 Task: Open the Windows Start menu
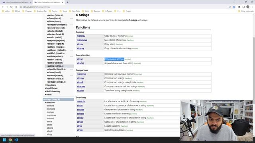pyautogui.click(x=4, y=140)
